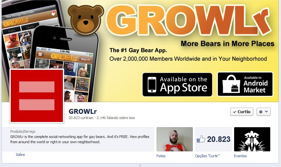Open Opções "Curtir" section label
This screenshot has height=167, width=281.
pyautogui.click(x=207, y=156)
